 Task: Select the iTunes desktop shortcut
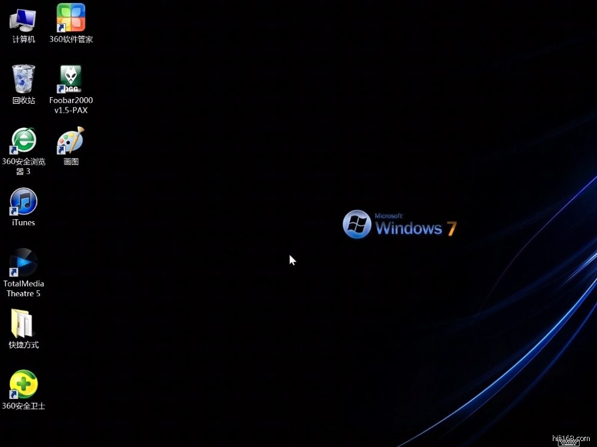pos(23,202)
